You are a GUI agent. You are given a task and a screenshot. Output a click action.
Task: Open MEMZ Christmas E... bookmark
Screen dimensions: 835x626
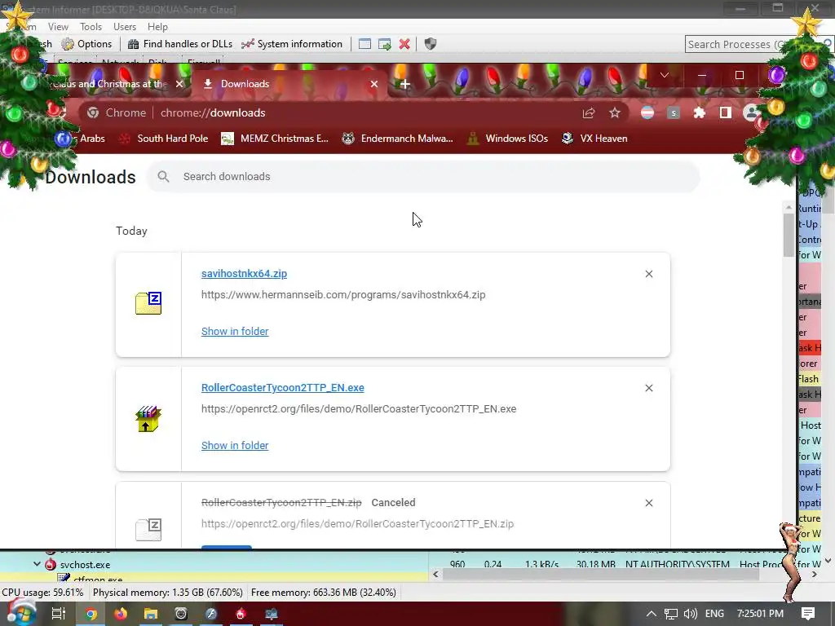[275, 139]
